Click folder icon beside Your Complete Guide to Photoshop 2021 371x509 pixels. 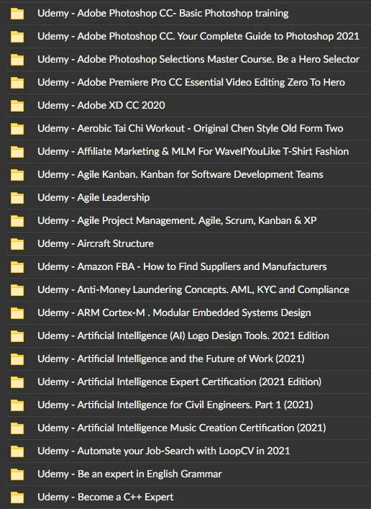click(17, 37)
